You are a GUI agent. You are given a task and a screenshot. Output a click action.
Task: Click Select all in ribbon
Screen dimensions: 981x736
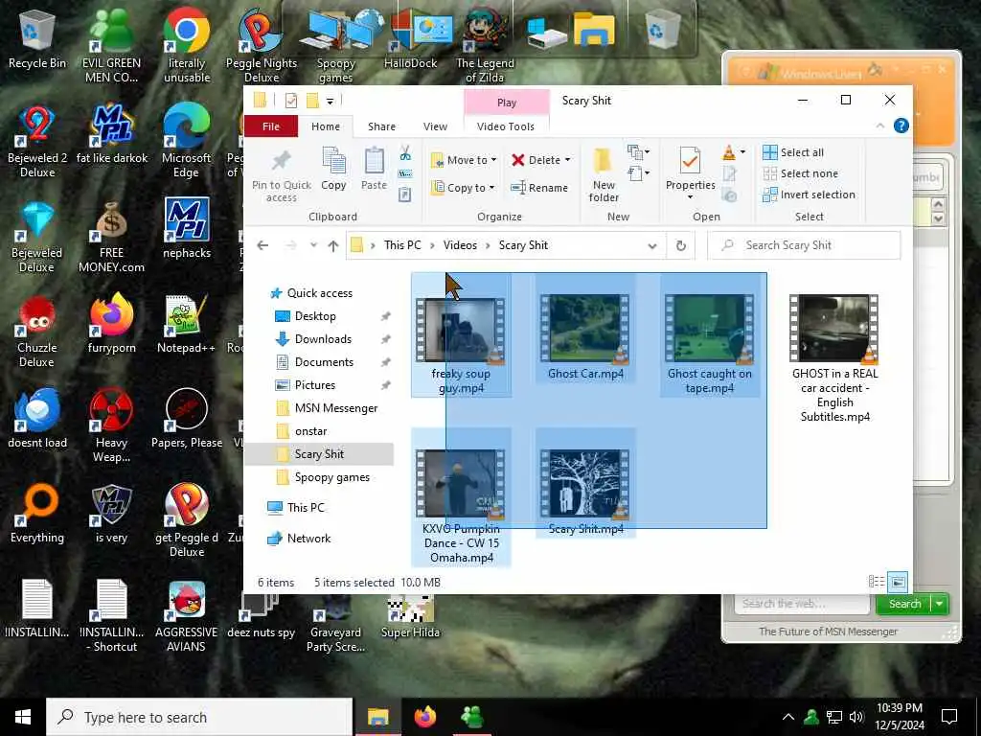[x=793, y=152]
